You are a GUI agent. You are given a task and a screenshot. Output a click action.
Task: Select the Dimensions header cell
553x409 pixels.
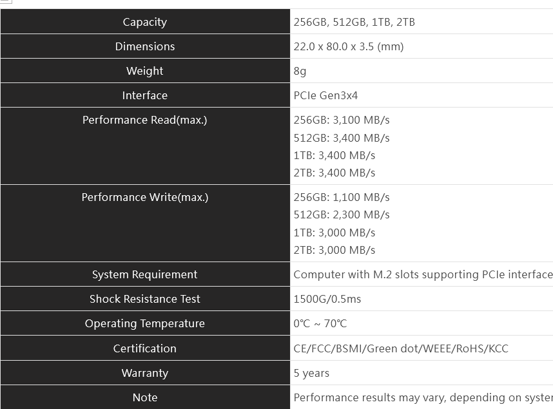[145, 46]
